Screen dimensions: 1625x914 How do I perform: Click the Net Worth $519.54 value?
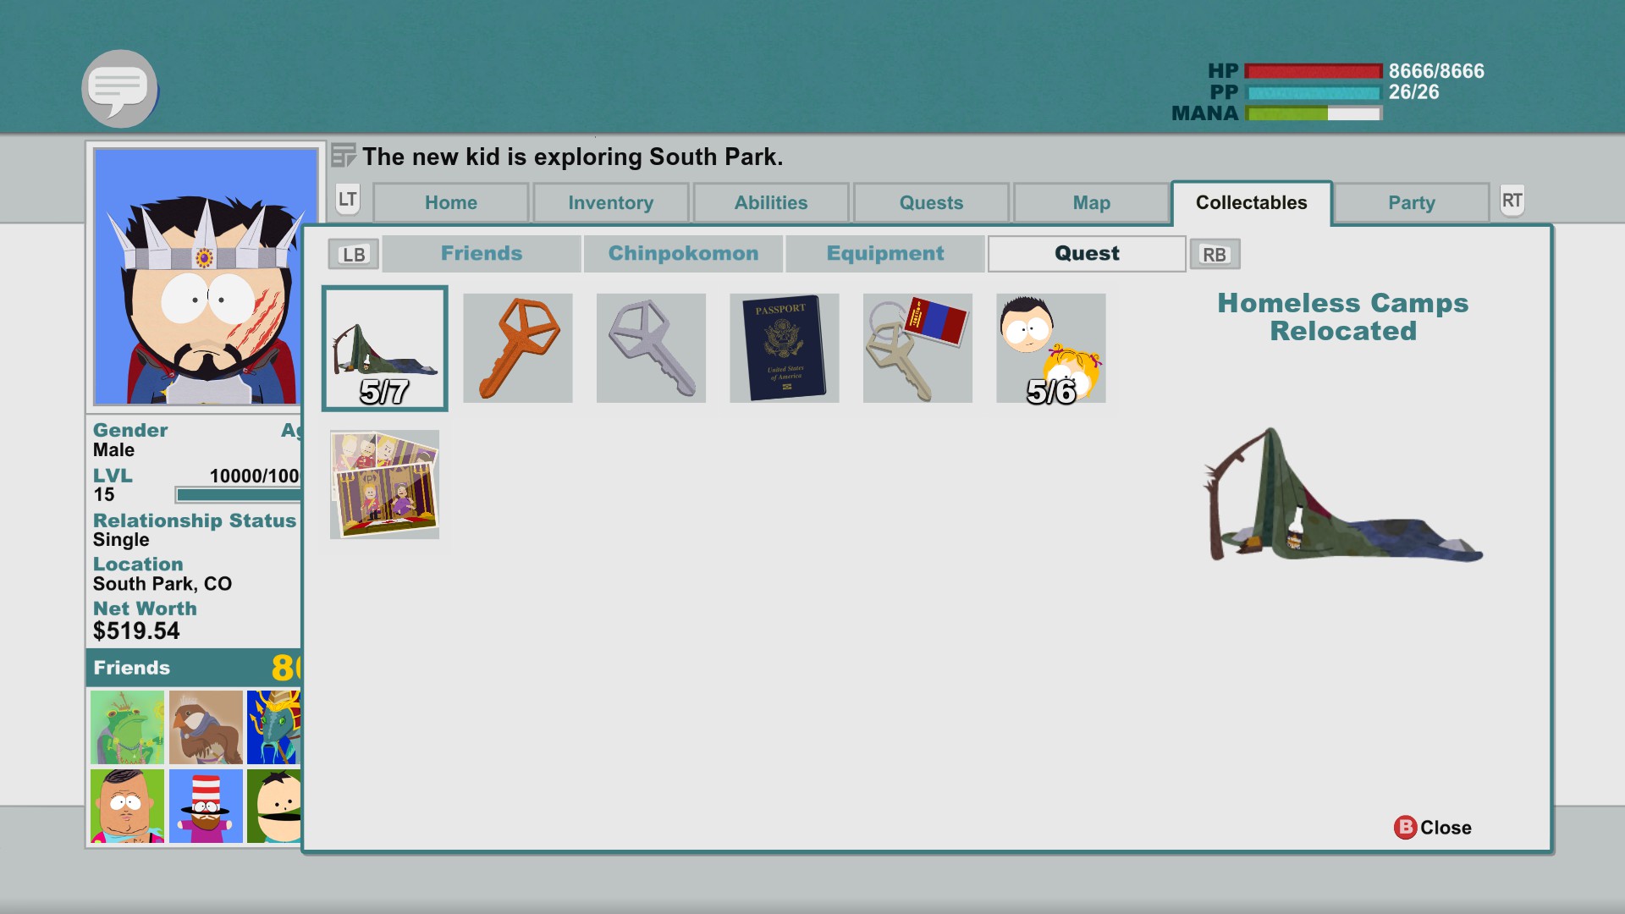click(136, 631)
